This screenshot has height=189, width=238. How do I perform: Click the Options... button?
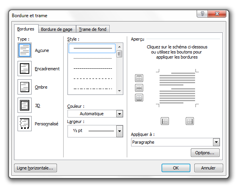tap(205, 153)
